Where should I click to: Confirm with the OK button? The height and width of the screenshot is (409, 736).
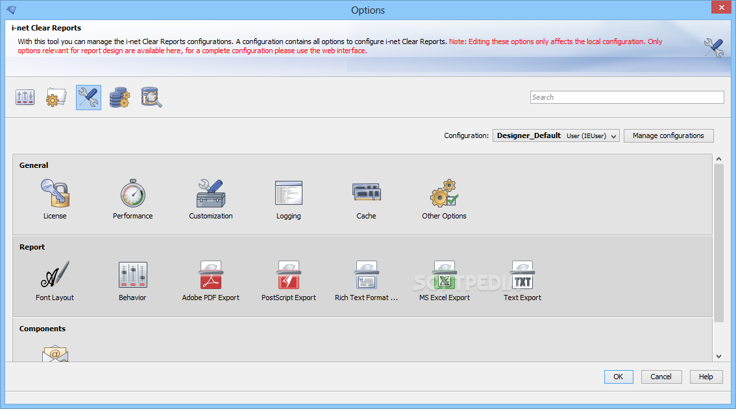[618, 377]
